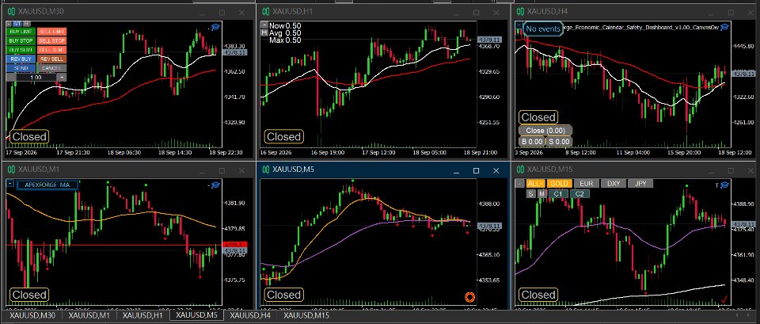The height and width of the screenshot is (324, 760).
Task: Toggle the C1 button on M15 chart
Action: point(558,193)
